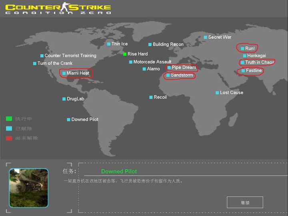288x216 pixels.
Task: Click the green legend color square
Action: (9, 119)
